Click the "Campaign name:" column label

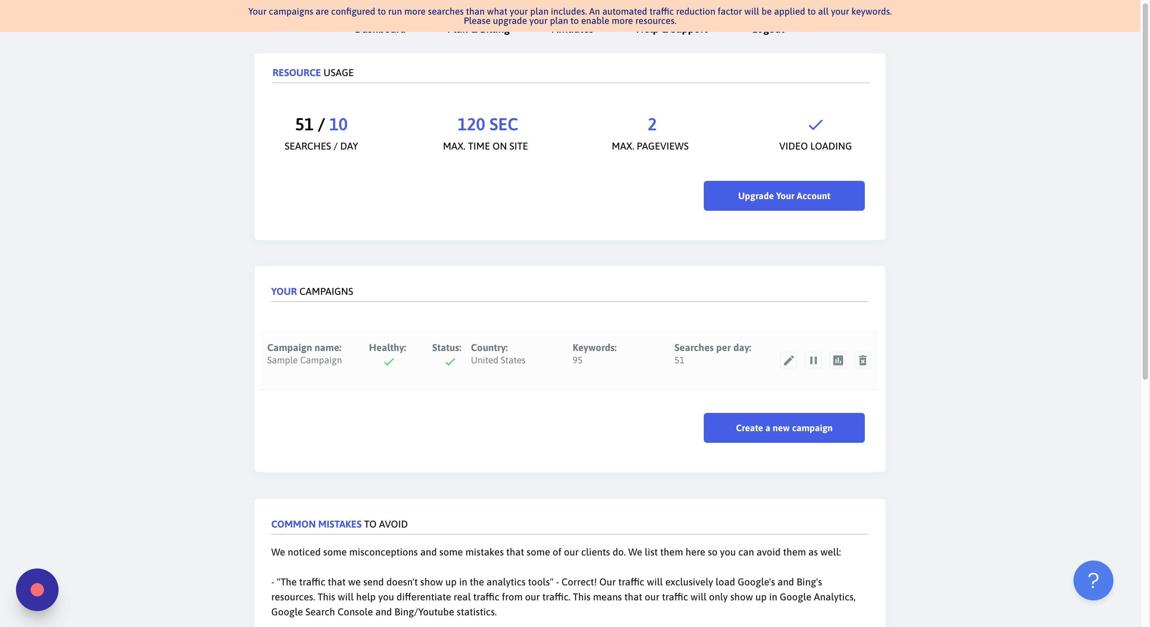304,348
